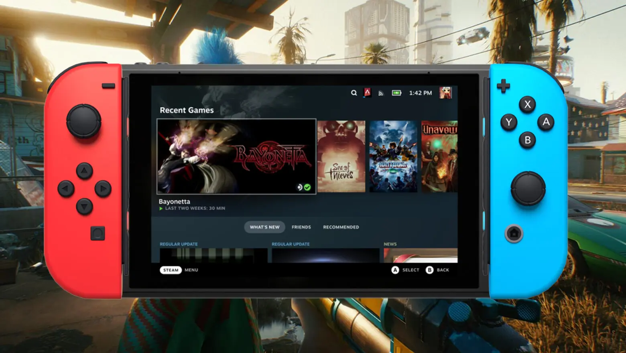Click 'LAST TWO WEEKS: 30 MIN' text
Viewport: 626px width, 353px height.
click(195, 209)
